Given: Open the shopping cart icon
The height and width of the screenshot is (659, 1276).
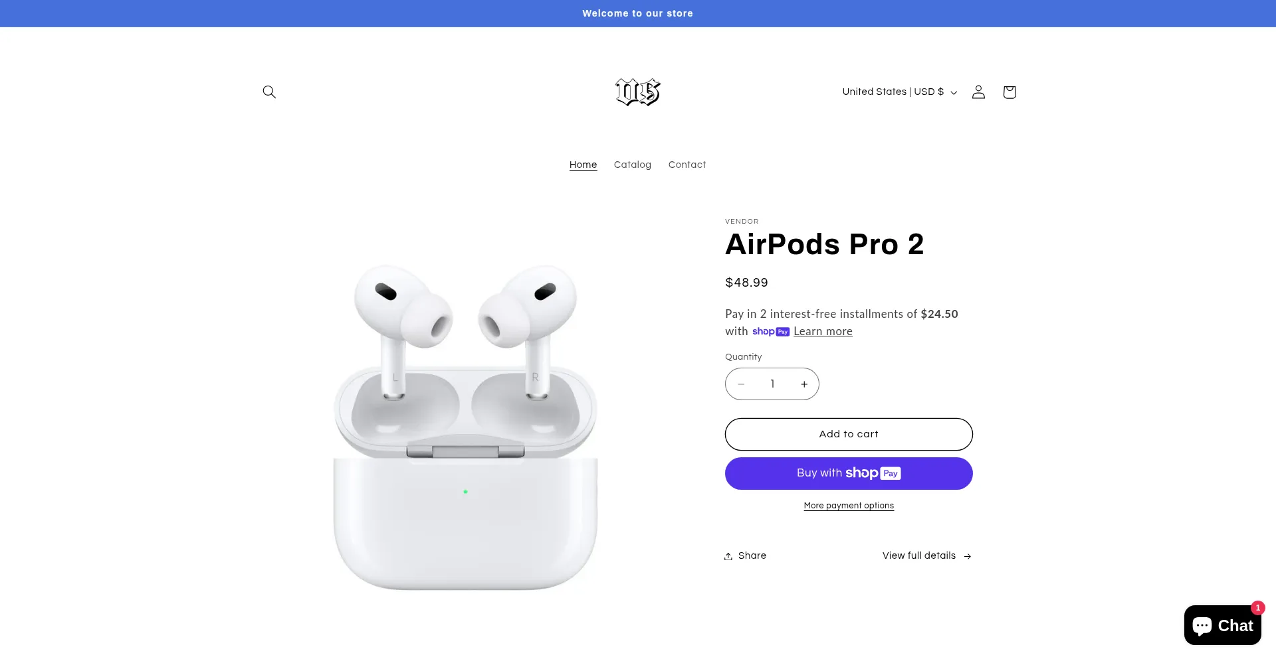Looking at the screenshot, I should click(x=1010, y=92).
